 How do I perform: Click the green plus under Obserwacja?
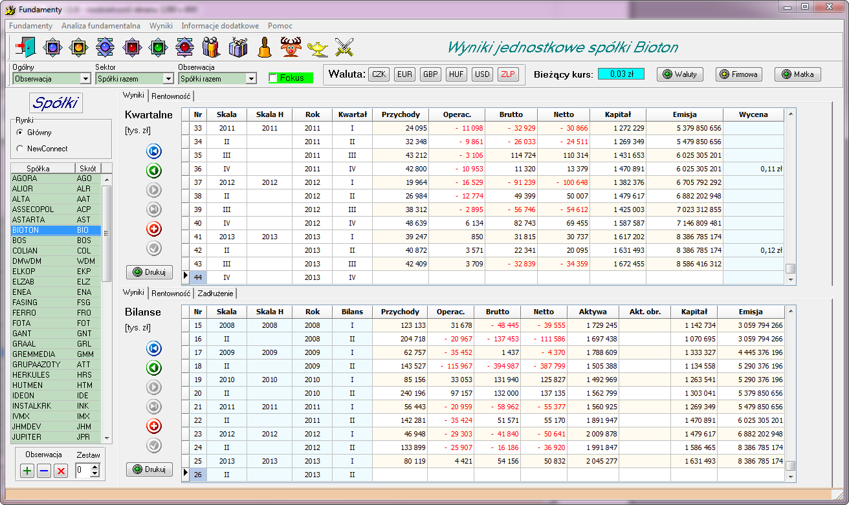coord(27,471)
